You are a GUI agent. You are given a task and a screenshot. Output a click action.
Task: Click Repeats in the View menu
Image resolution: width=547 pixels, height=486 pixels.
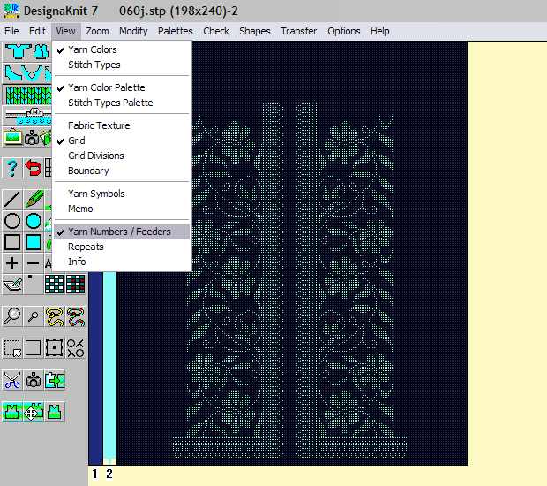coord(86,247)
